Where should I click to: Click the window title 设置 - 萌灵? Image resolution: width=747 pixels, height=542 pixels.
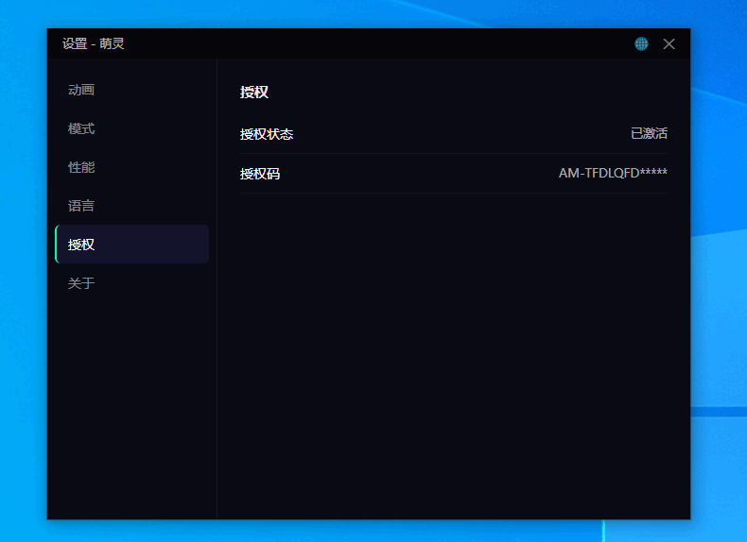94,43
